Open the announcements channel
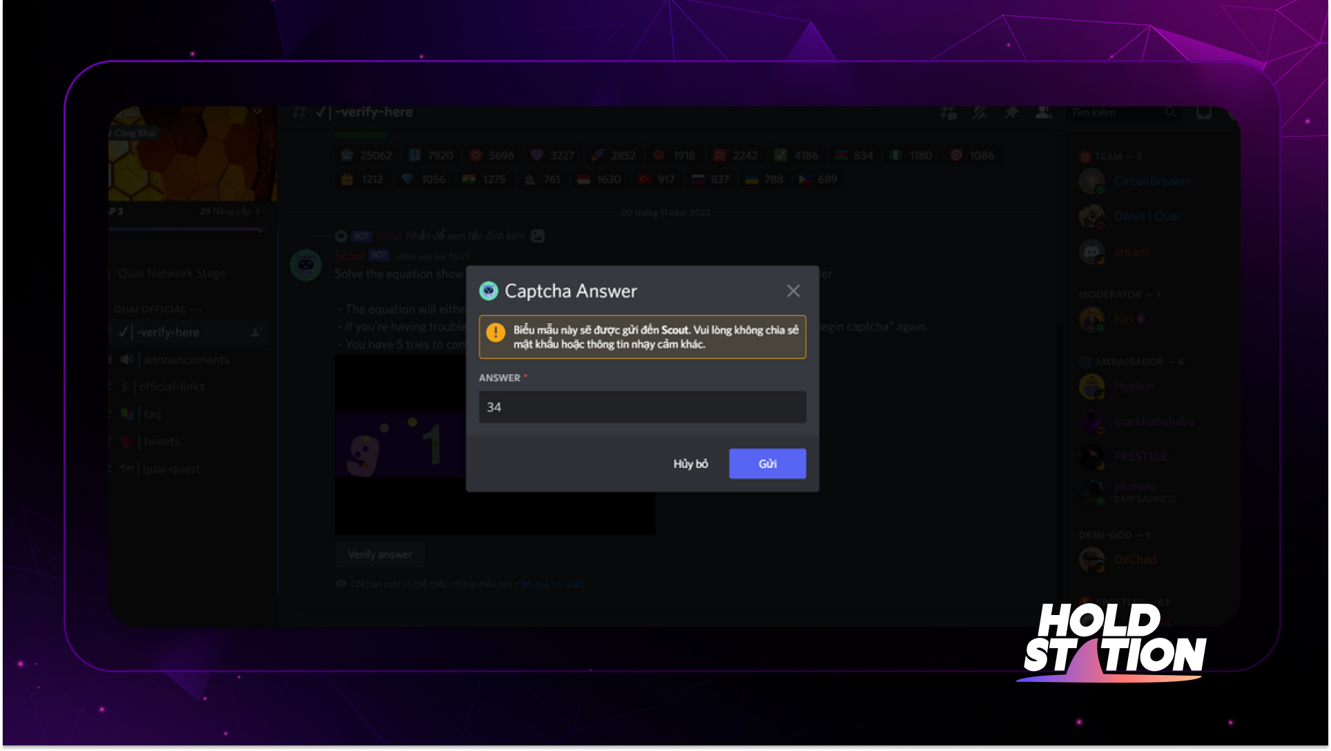 (188, 360)
